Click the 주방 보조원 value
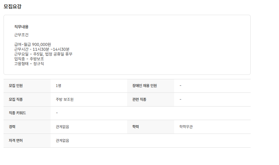 point(65,100)
